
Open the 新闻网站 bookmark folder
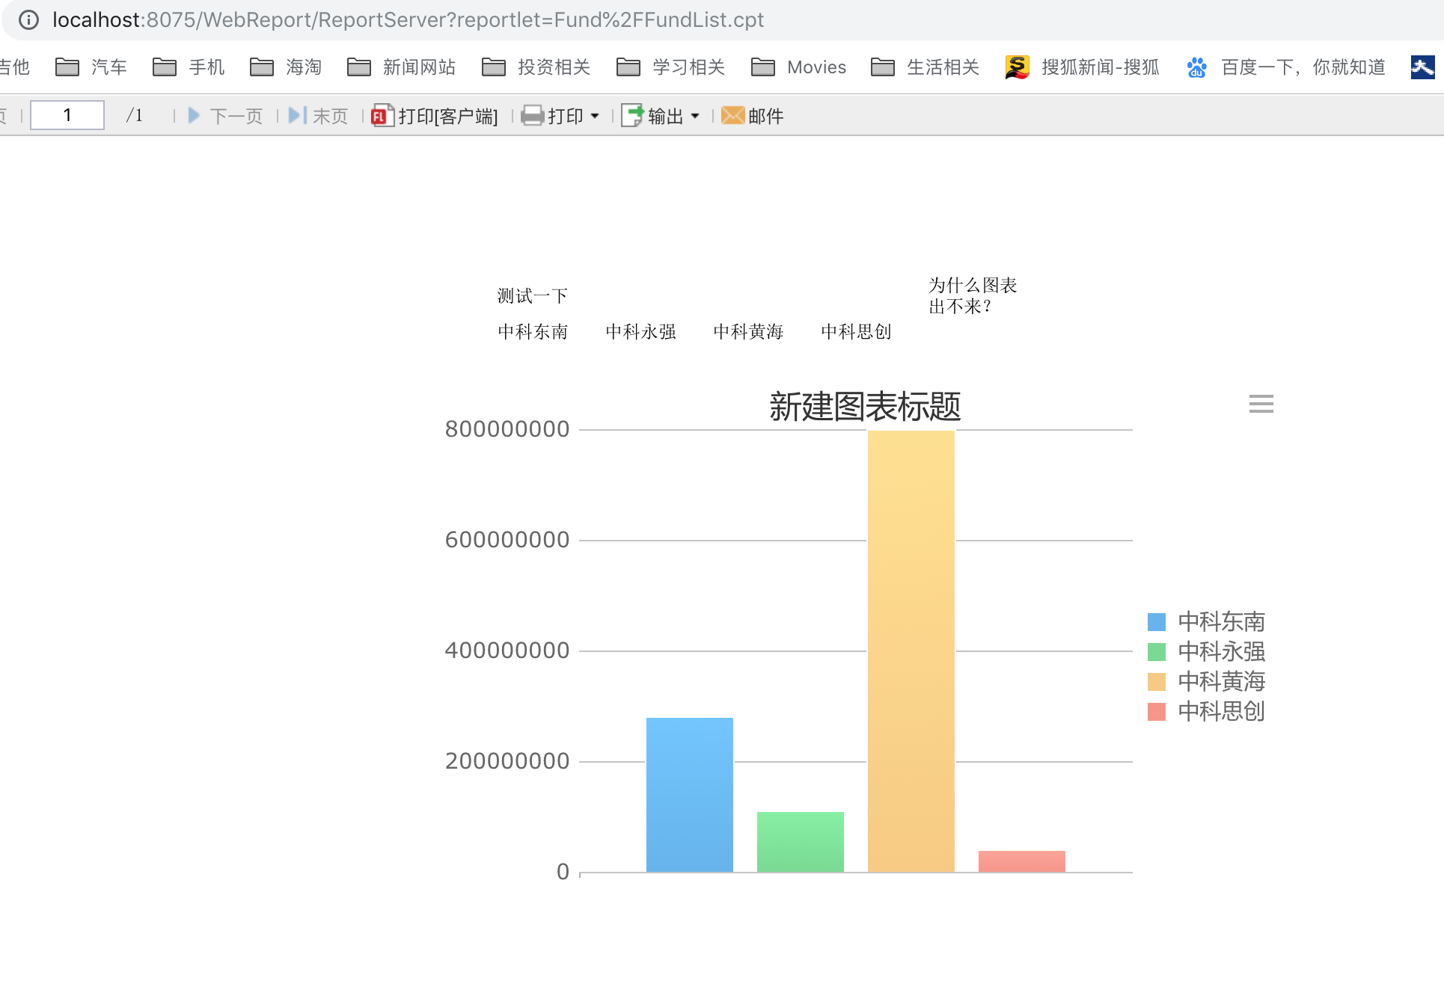(x=402, y=67)
